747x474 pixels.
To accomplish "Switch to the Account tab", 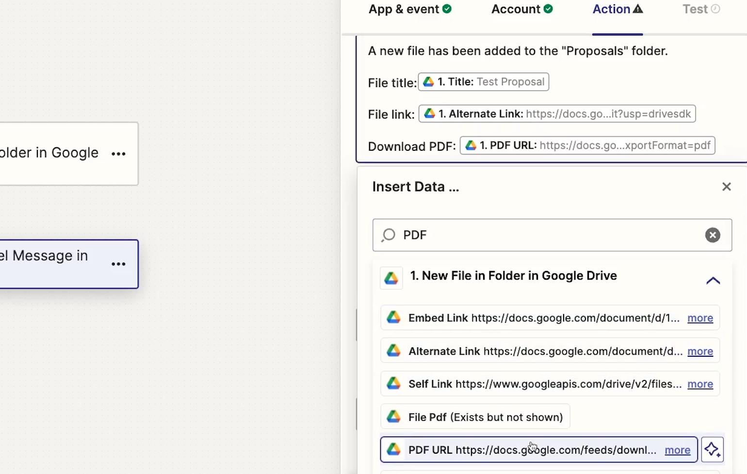I will click(x=522, y=9).
